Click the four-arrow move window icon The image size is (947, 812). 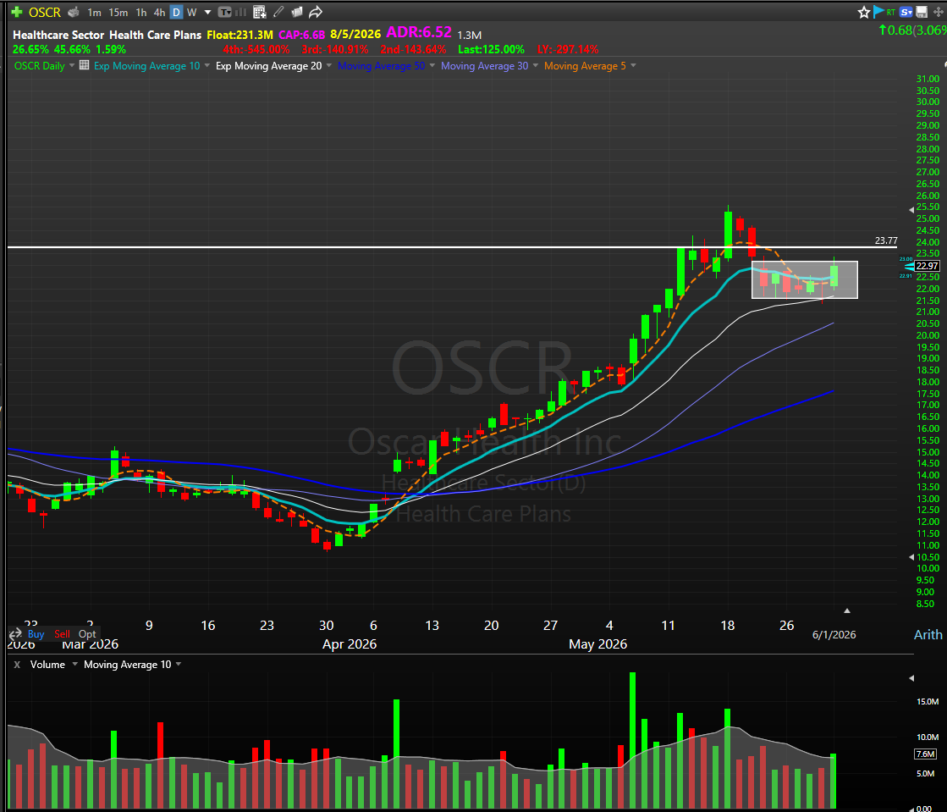click(939, 12)
